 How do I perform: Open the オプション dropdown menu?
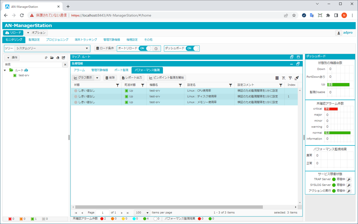coord(36,33)
